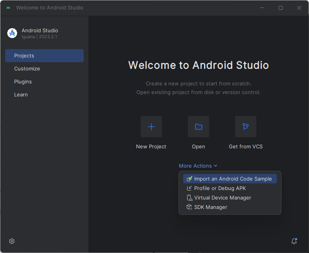Screen dimensions: 309x253
Task: Click the SDK Manager box icon
Action: (x=189, y=207)
